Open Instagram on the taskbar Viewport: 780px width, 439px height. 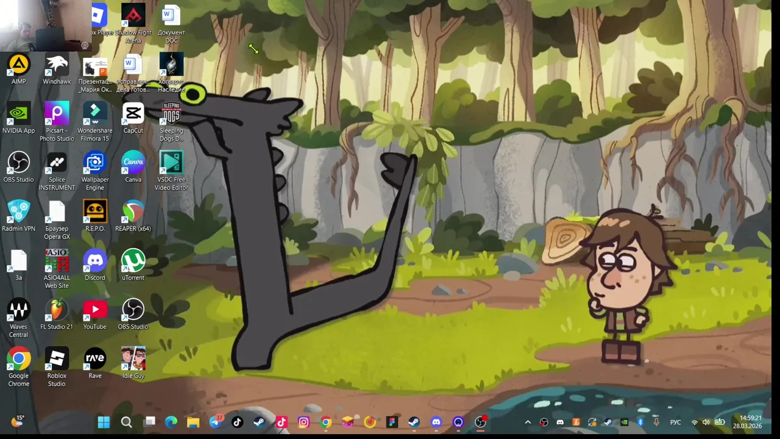click(x=303, y=422)
